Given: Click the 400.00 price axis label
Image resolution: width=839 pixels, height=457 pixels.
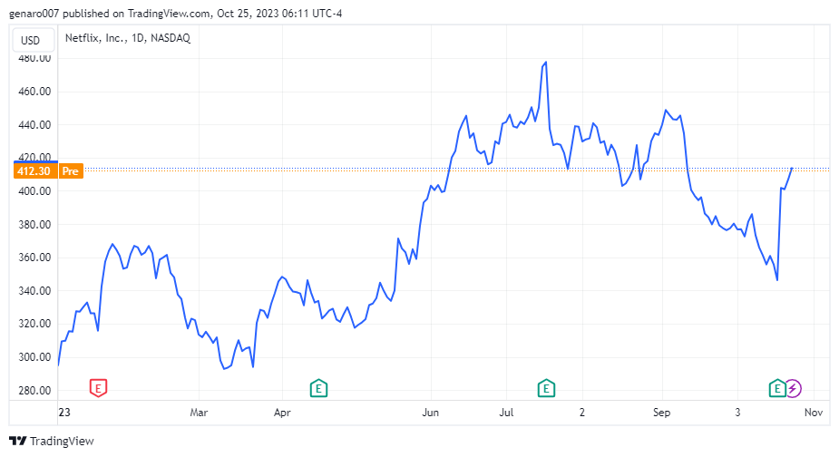Looking at the screenshot, I should 34,191.
